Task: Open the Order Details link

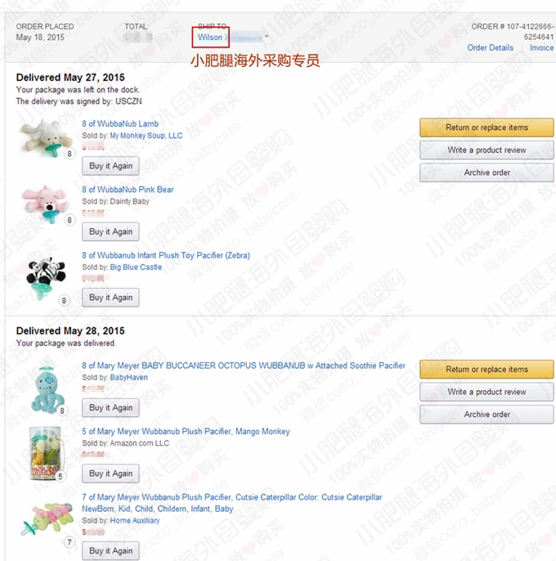Action: (x=491, y=48)
